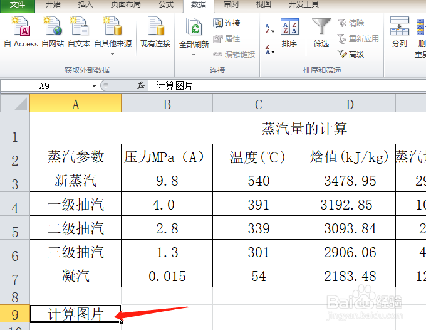The height and width of the screenshot is (330, 426).
Task: Click the cell with value 540
Action: (259, 180)
